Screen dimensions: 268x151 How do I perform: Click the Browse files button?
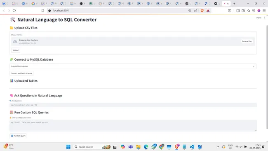coord(247,41)
